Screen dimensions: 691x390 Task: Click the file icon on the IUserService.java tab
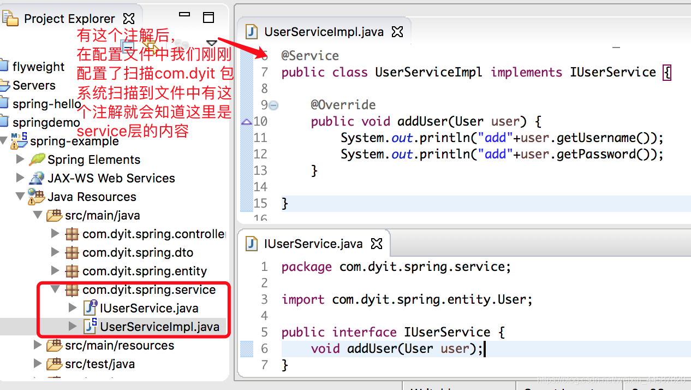[x=252, y=244]
